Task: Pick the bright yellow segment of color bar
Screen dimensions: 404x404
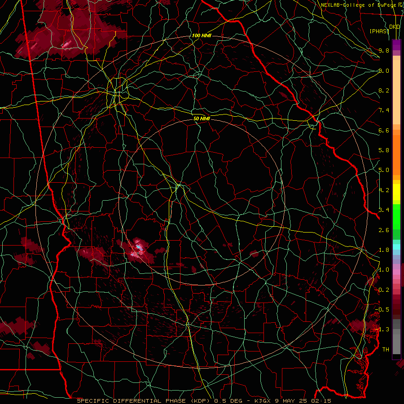Action: point(396,192)
